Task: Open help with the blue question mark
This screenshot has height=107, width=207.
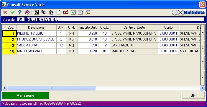Action: point(20,12)
